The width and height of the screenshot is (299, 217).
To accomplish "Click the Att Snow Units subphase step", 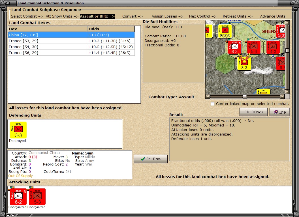I will pyautogui.click(x=62, y=16).
